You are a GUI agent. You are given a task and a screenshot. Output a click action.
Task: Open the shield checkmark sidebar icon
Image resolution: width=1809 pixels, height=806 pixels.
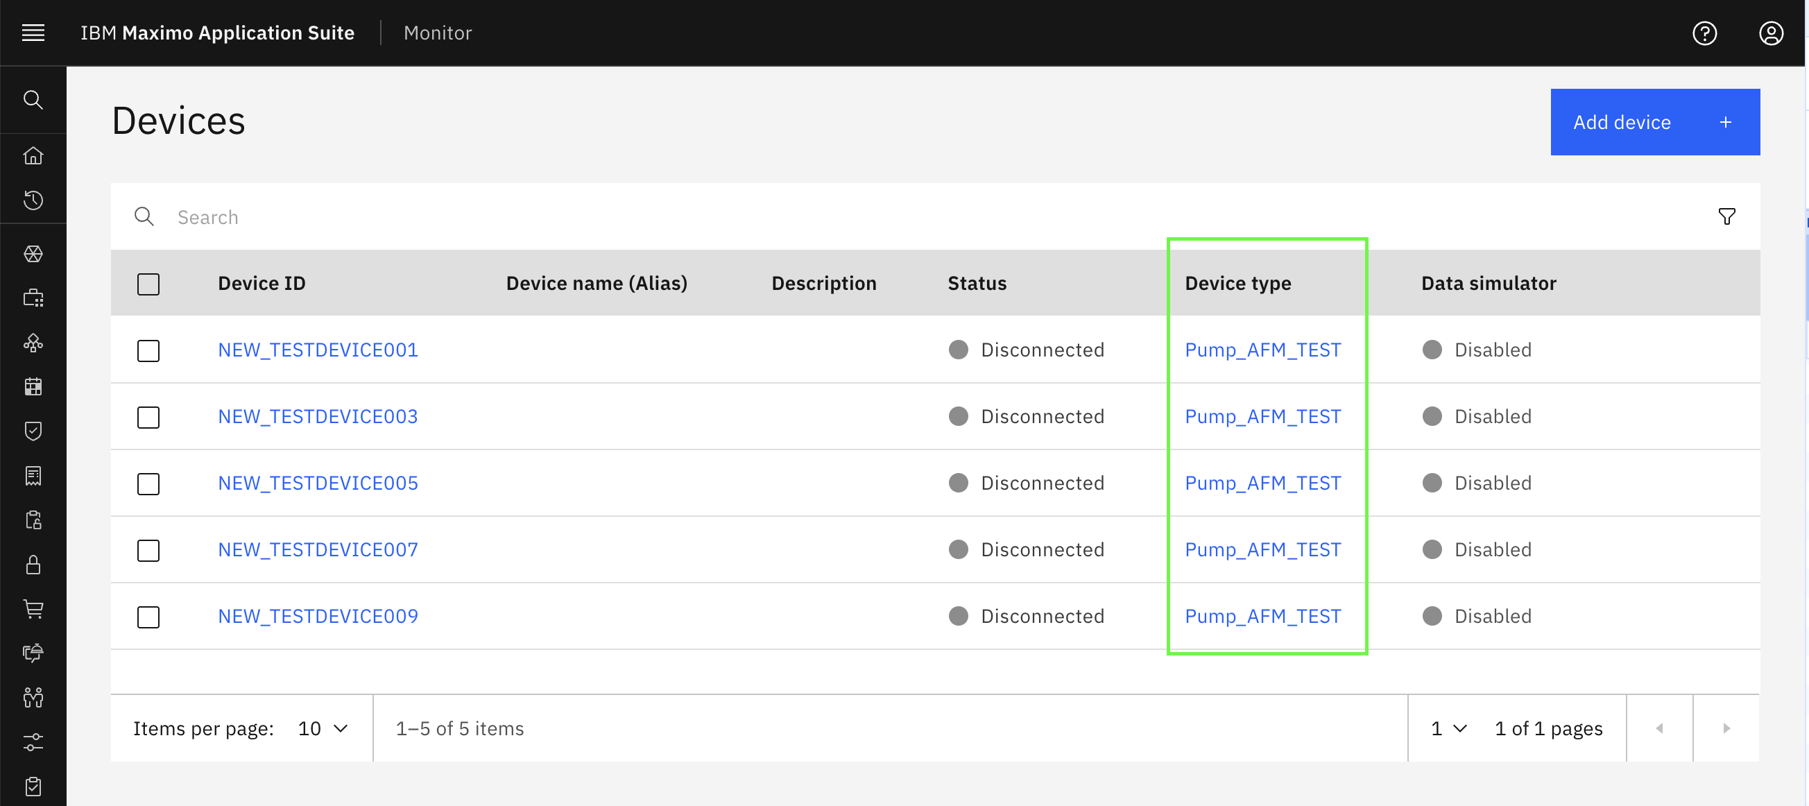tap(33, 431)
